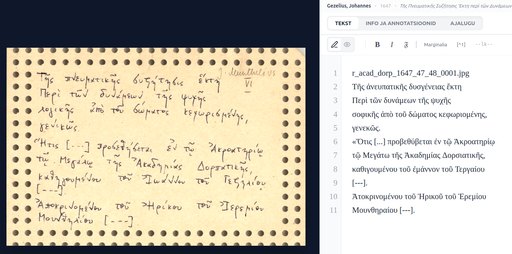Apply italic formatting
Viewport: 512px width, 254px height.
tap(392, 45)
